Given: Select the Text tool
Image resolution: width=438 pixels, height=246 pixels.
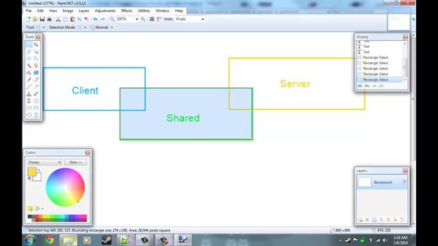Looking at the screenshot, I should point(29,101).
